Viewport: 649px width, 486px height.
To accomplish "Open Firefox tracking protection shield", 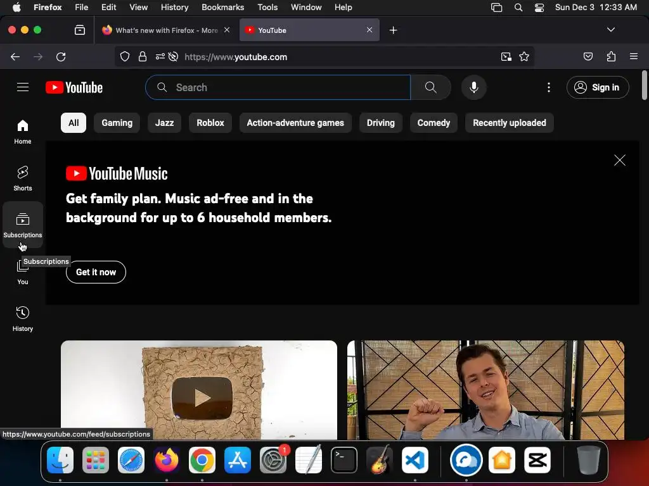I will [125, 56].
